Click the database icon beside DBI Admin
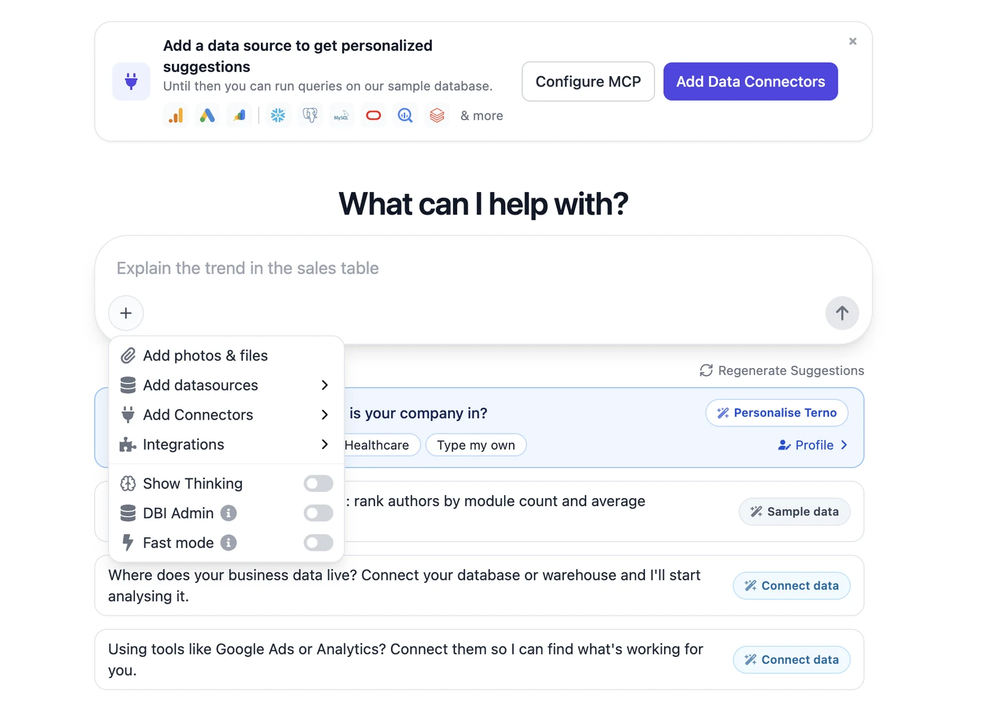 128,513
